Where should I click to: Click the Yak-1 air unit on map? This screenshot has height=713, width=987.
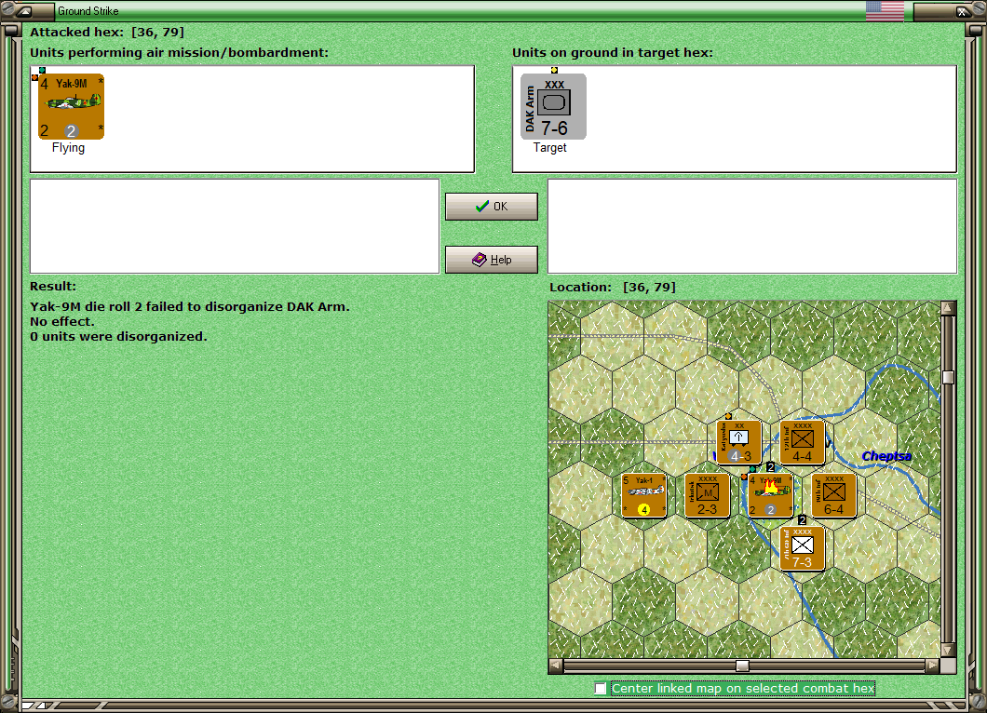644,496
